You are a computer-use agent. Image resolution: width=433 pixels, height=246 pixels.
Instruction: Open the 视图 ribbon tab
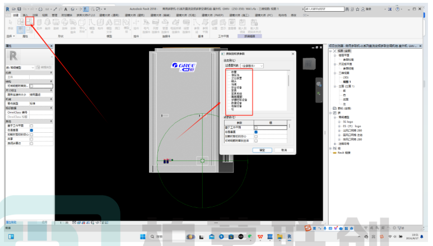point(45,15)
